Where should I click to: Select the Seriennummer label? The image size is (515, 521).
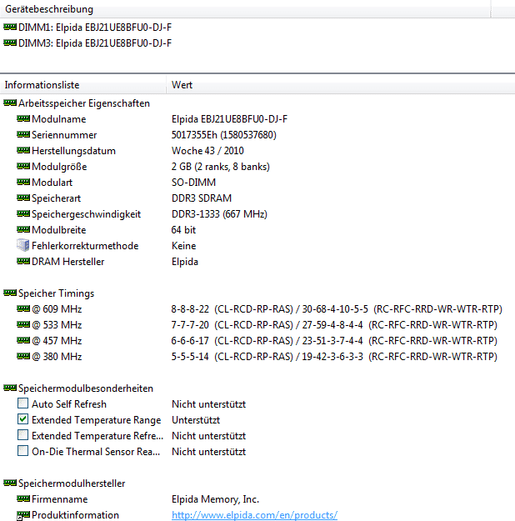pyautogui.click(x=64, y=135)
